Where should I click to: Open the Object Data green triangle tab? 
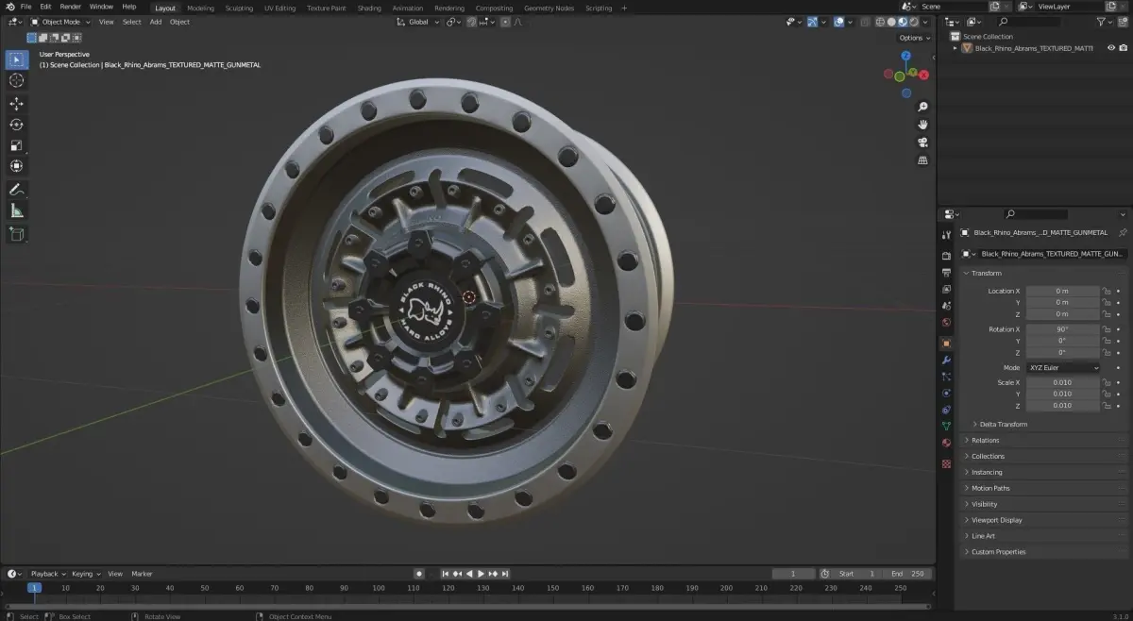(946, 427)
